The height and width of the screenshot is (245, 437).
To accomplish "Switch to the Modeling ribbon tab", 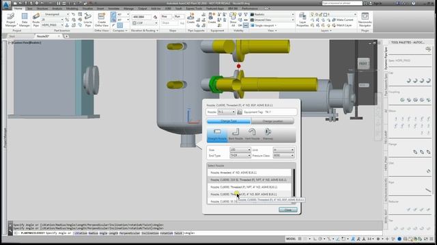I will point(72,9).
